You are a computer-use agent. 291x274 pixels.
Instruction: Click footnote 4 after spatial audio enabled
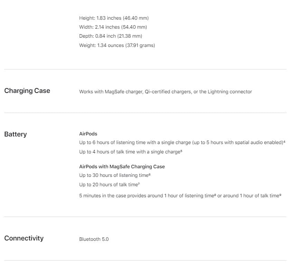[284, 142]
